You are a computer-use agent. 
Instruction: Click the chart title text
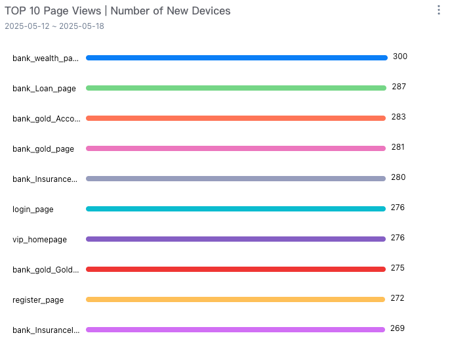[117, 11]
